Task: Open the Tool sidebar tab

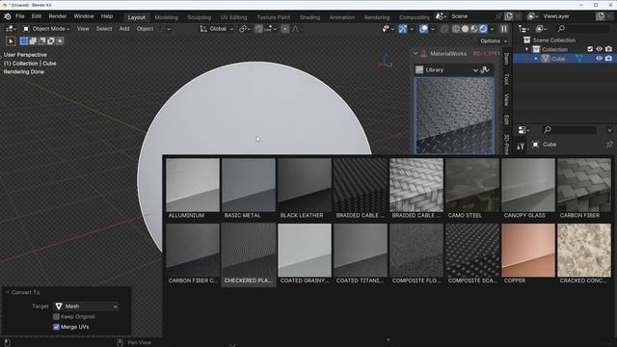Action: point(507,79)
